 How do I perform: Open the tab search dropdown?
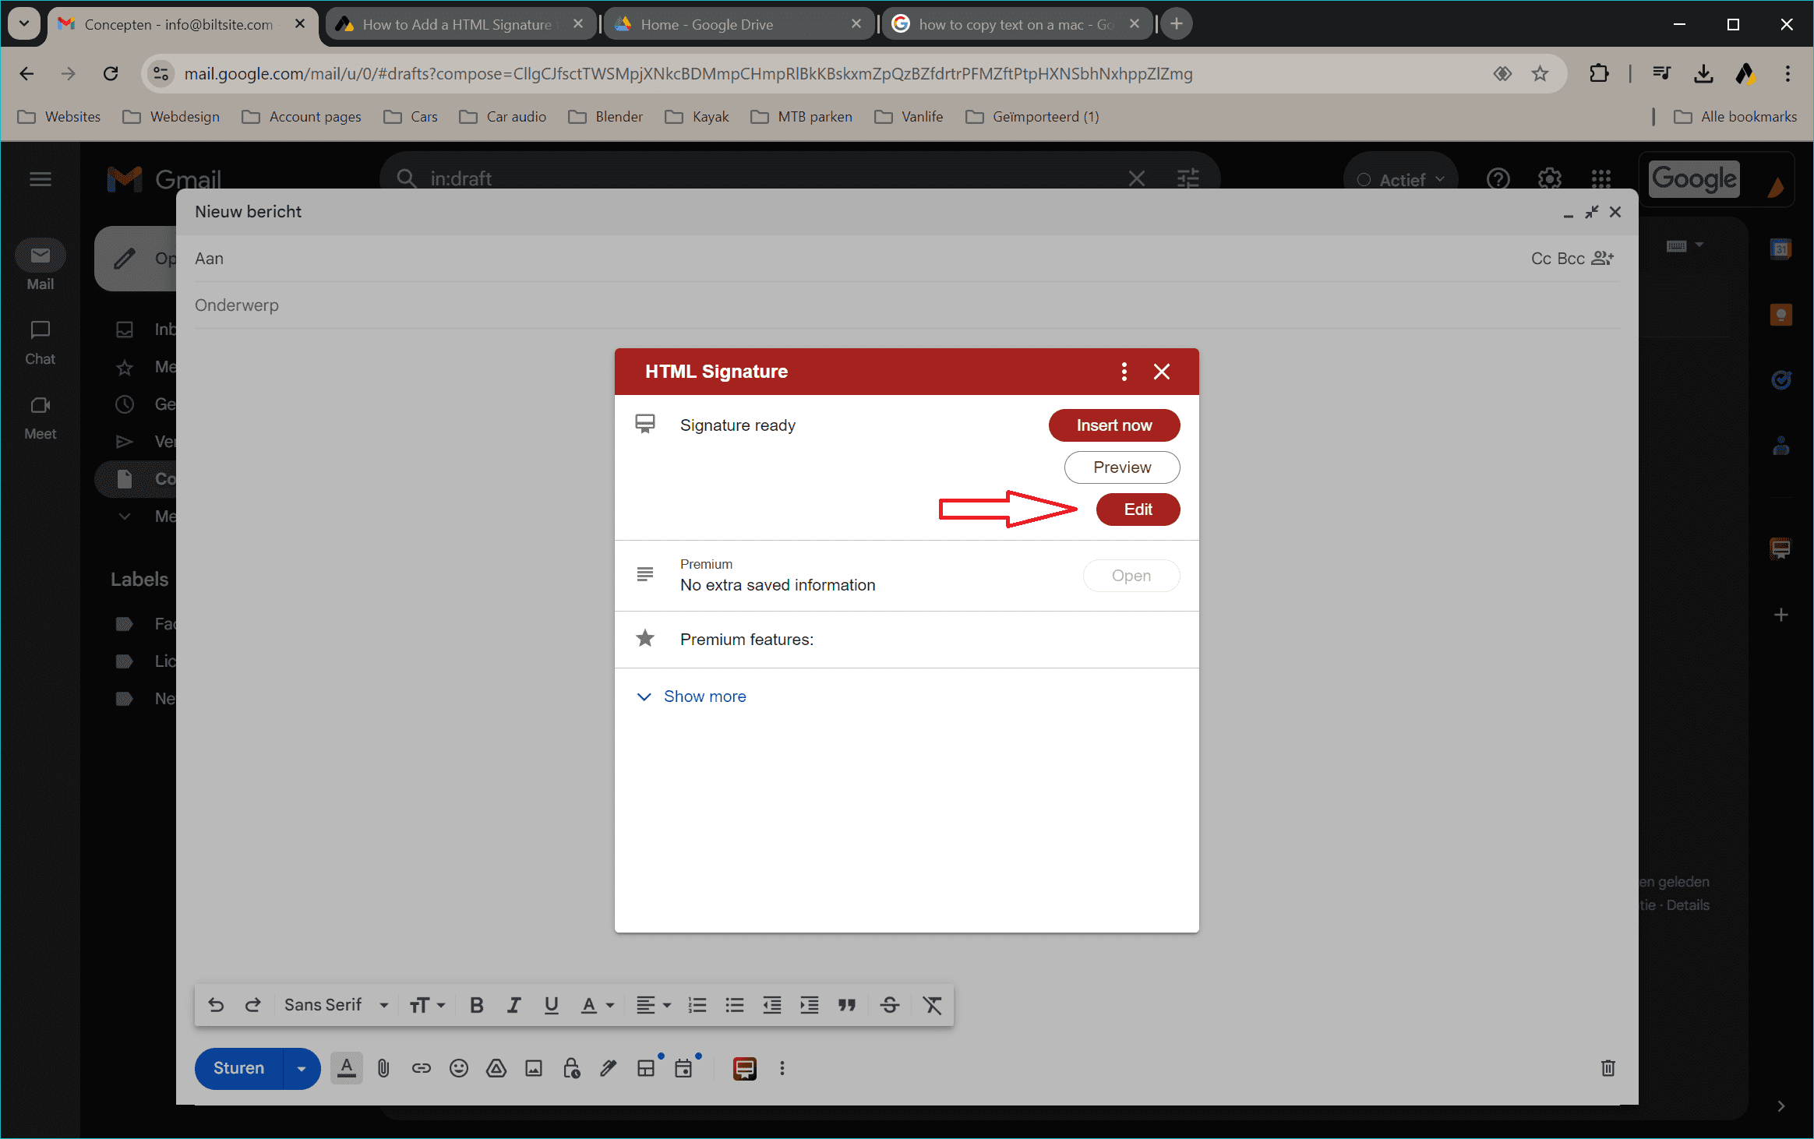24,23
